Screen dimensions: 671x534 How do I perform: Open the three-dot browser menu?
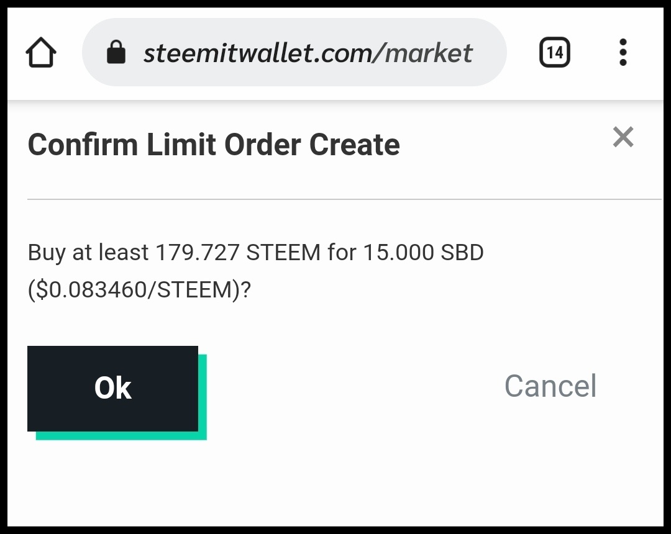623,53
